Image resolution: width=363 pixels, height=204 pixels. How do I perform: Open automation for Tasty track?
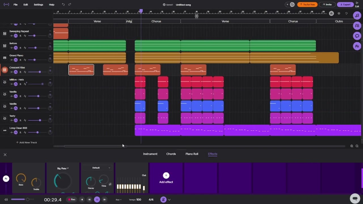25,120
